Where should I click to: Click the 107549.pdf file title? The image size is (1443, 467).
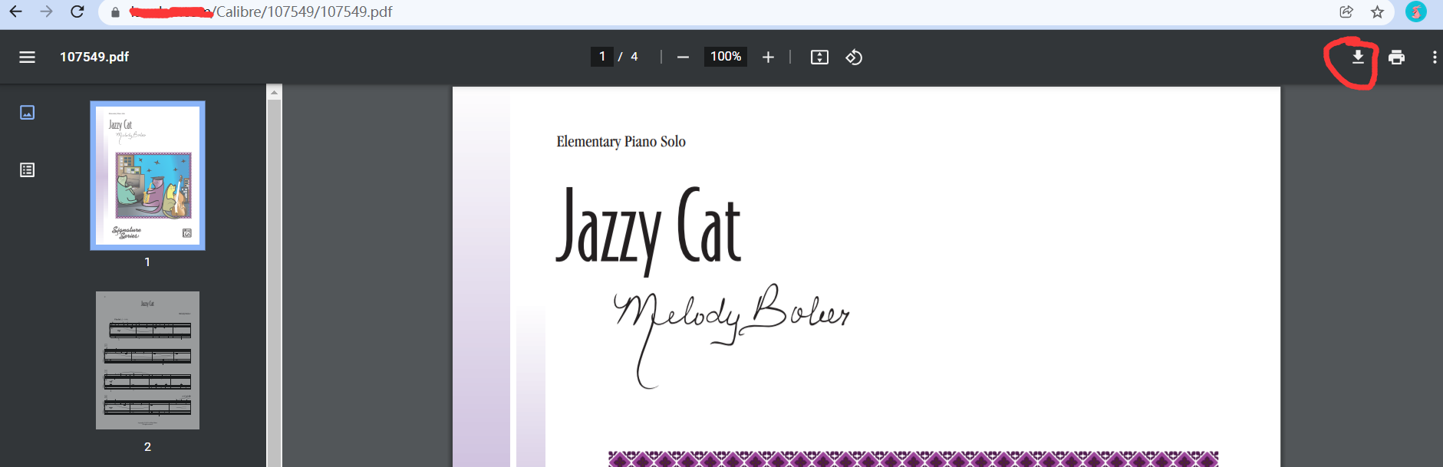[x=94, y=57]
